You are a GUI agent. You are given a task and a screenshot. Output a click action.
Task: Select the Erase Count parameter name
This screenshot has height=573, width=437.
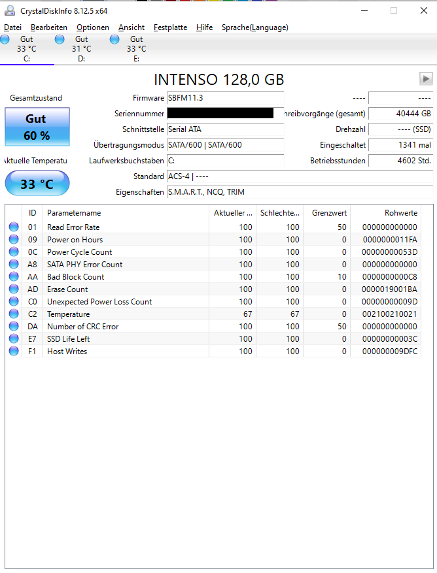click(x=67, y=289)
